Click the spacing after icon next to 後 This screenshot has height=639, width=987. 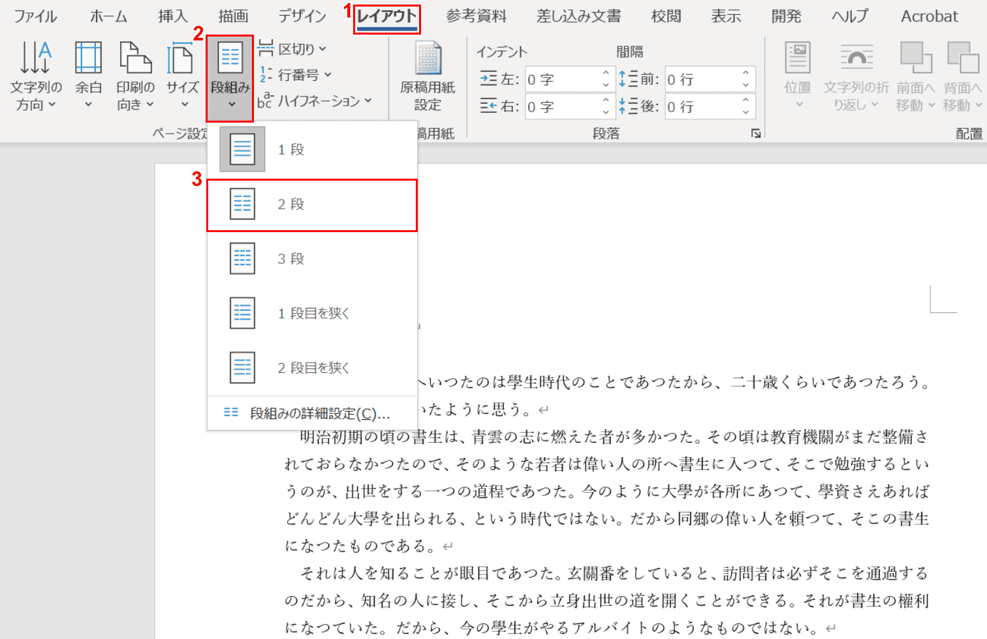coord(628,106)
